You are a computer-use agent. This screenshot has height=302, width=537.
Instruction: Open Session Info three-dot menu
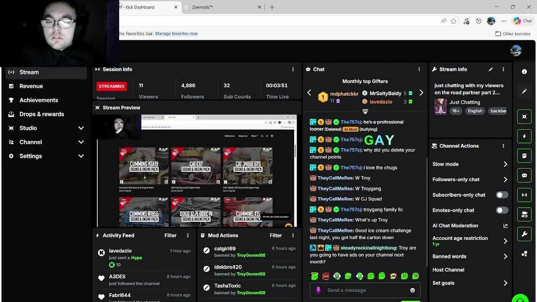pyautogui.click(x=293, y=69)
